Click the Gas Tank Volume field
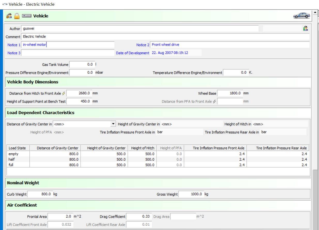Screen dimensions: 319x230 tap(82, 65)
